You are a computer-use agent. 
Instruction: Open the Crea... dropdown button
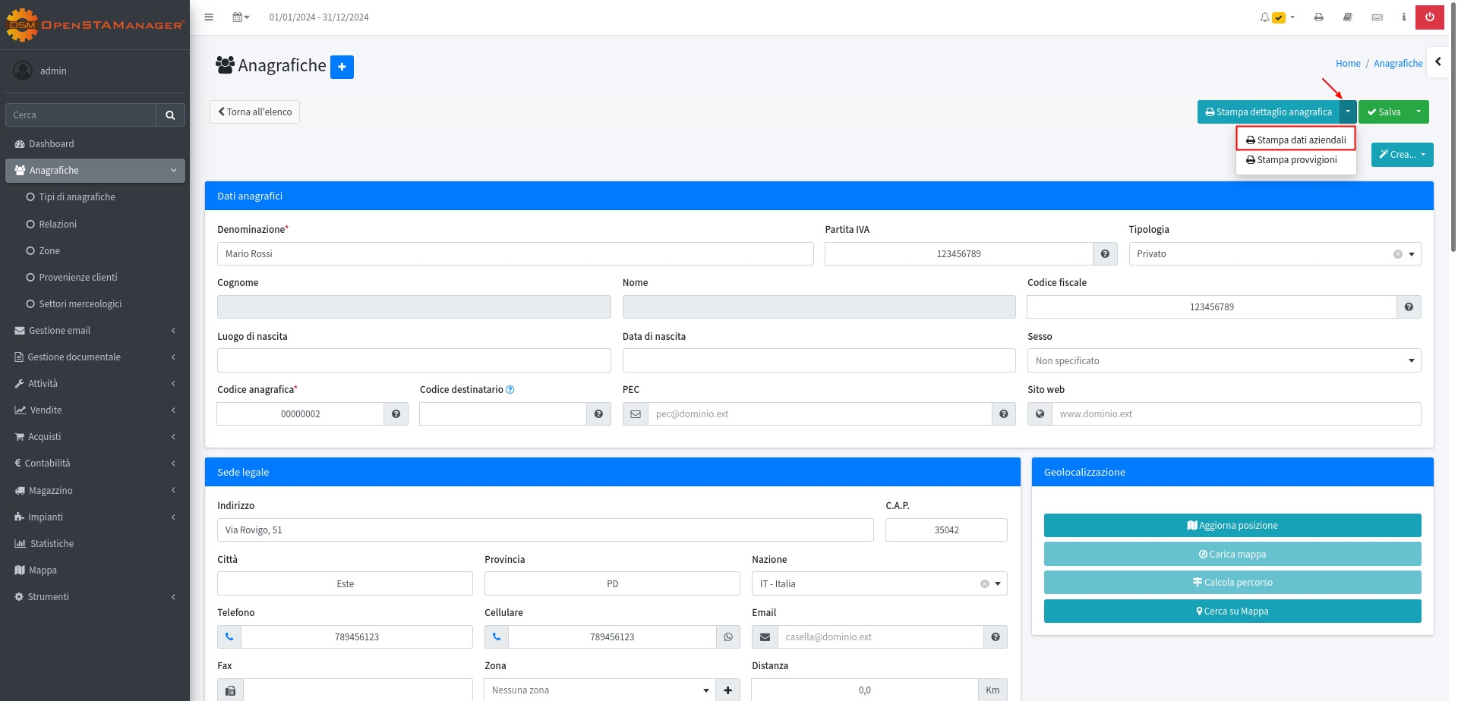click(1402, 155)
